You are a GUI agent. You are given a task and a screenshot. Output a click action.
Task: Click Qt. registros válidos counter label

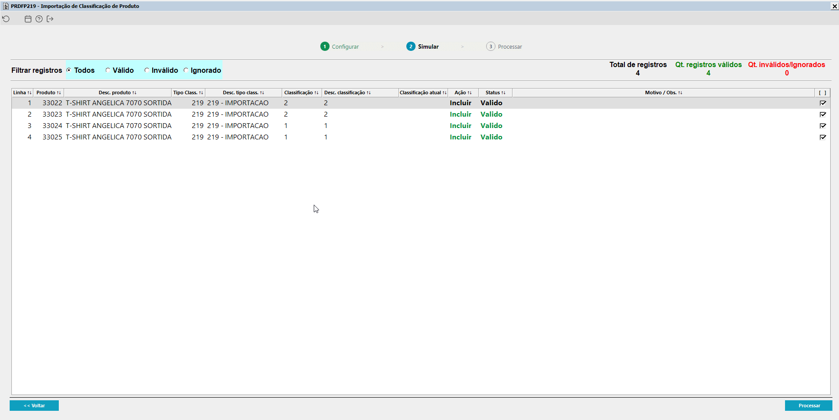coord(708,64)
